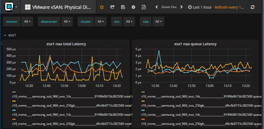This screenshot has height=129, width=264.
Task: Open the datacenter All dropdown
Action: click(x=67, y=22)
